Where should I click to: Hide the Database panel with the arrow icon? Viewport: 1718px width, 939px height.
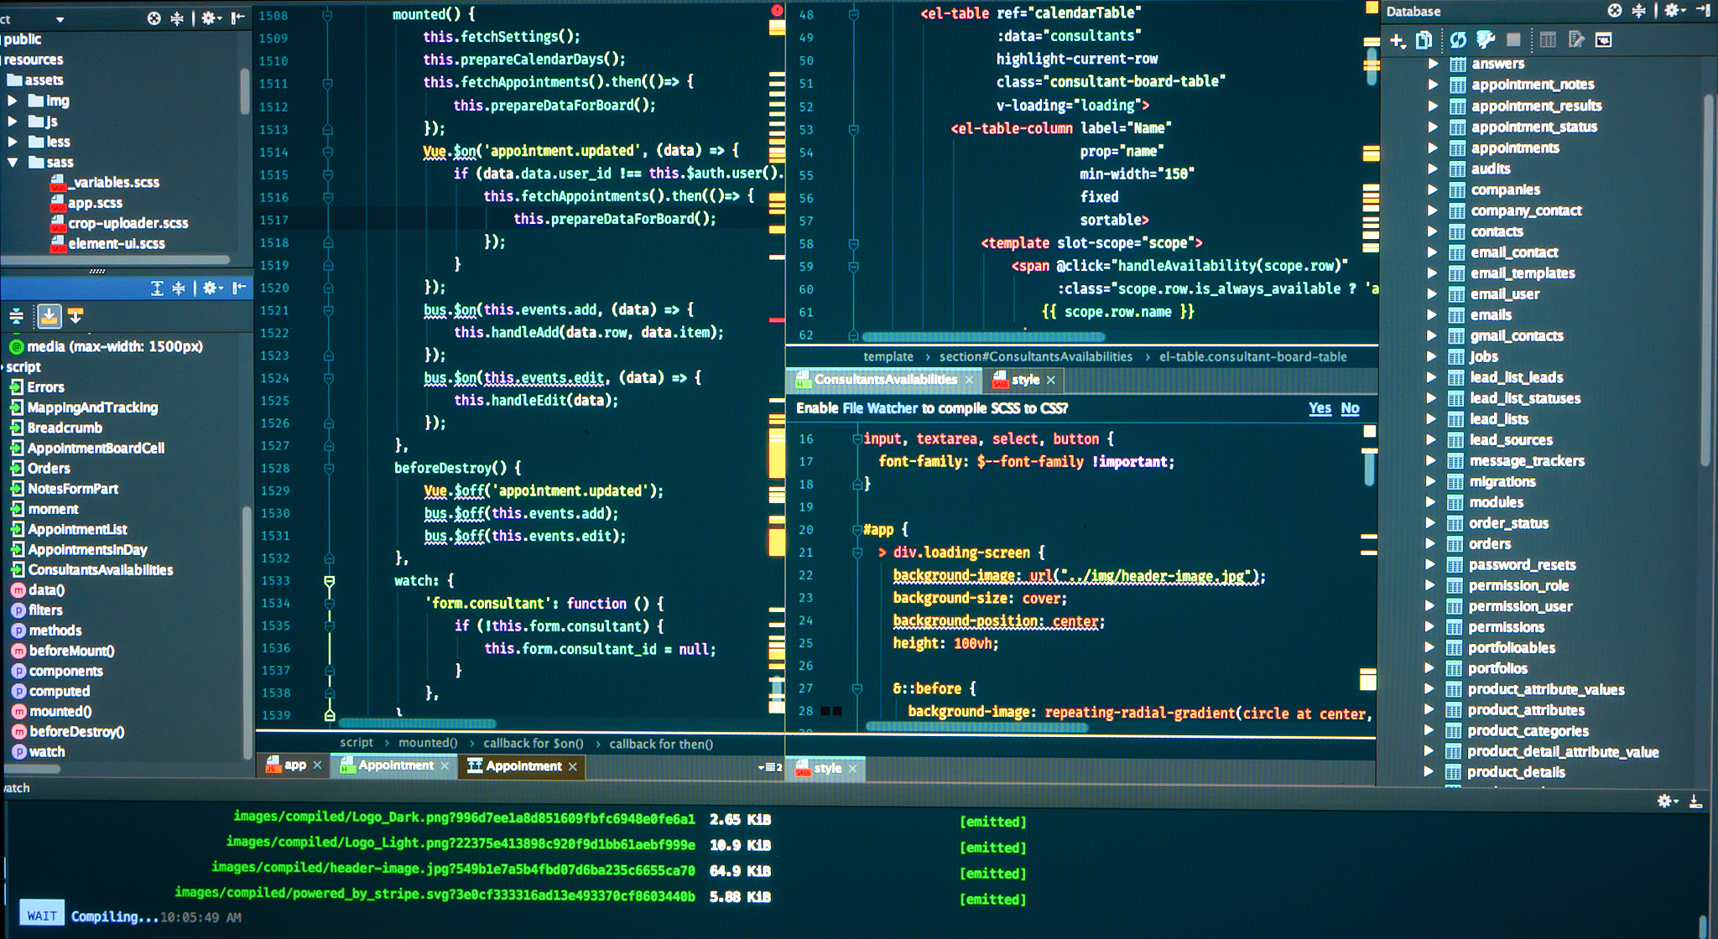click(1703, 11)
